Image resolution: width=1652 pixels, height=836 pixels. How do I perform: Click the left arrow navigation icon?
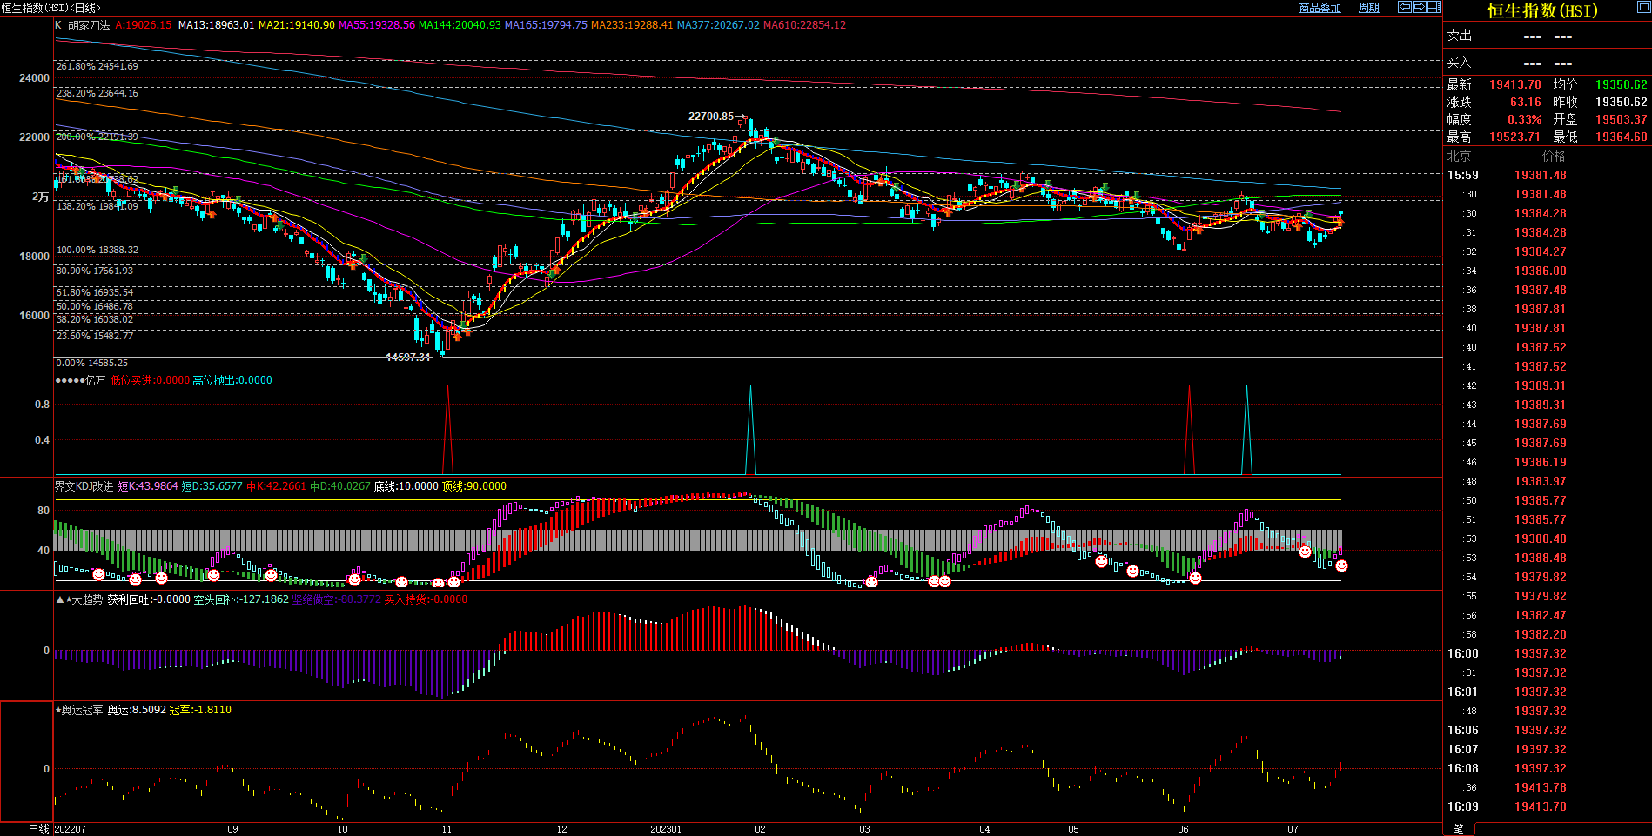(1404, 7)
